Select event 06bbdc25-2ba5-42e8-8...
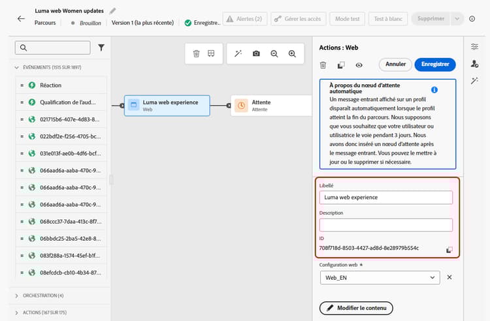Viewport: 490px width, 321px height. pos(61,239)
